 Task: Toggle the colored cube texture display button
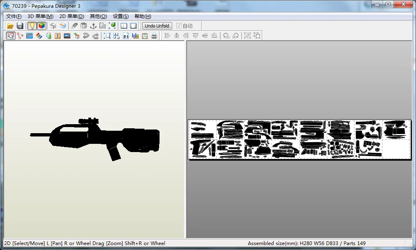[x=42, y=26]
